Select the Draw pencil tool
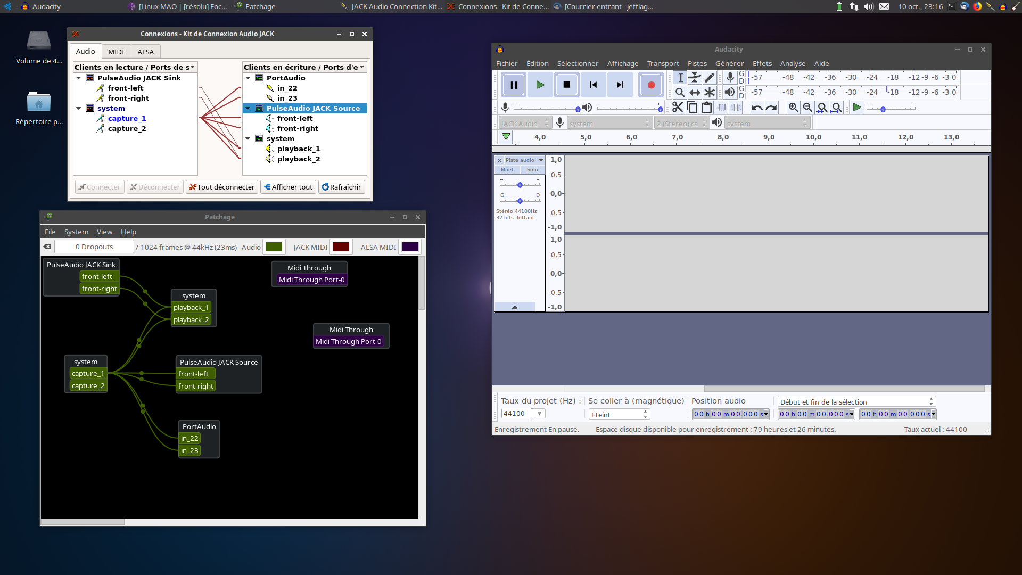Image resolution: width=1022 pixels, height=575 pixels. 710,78
